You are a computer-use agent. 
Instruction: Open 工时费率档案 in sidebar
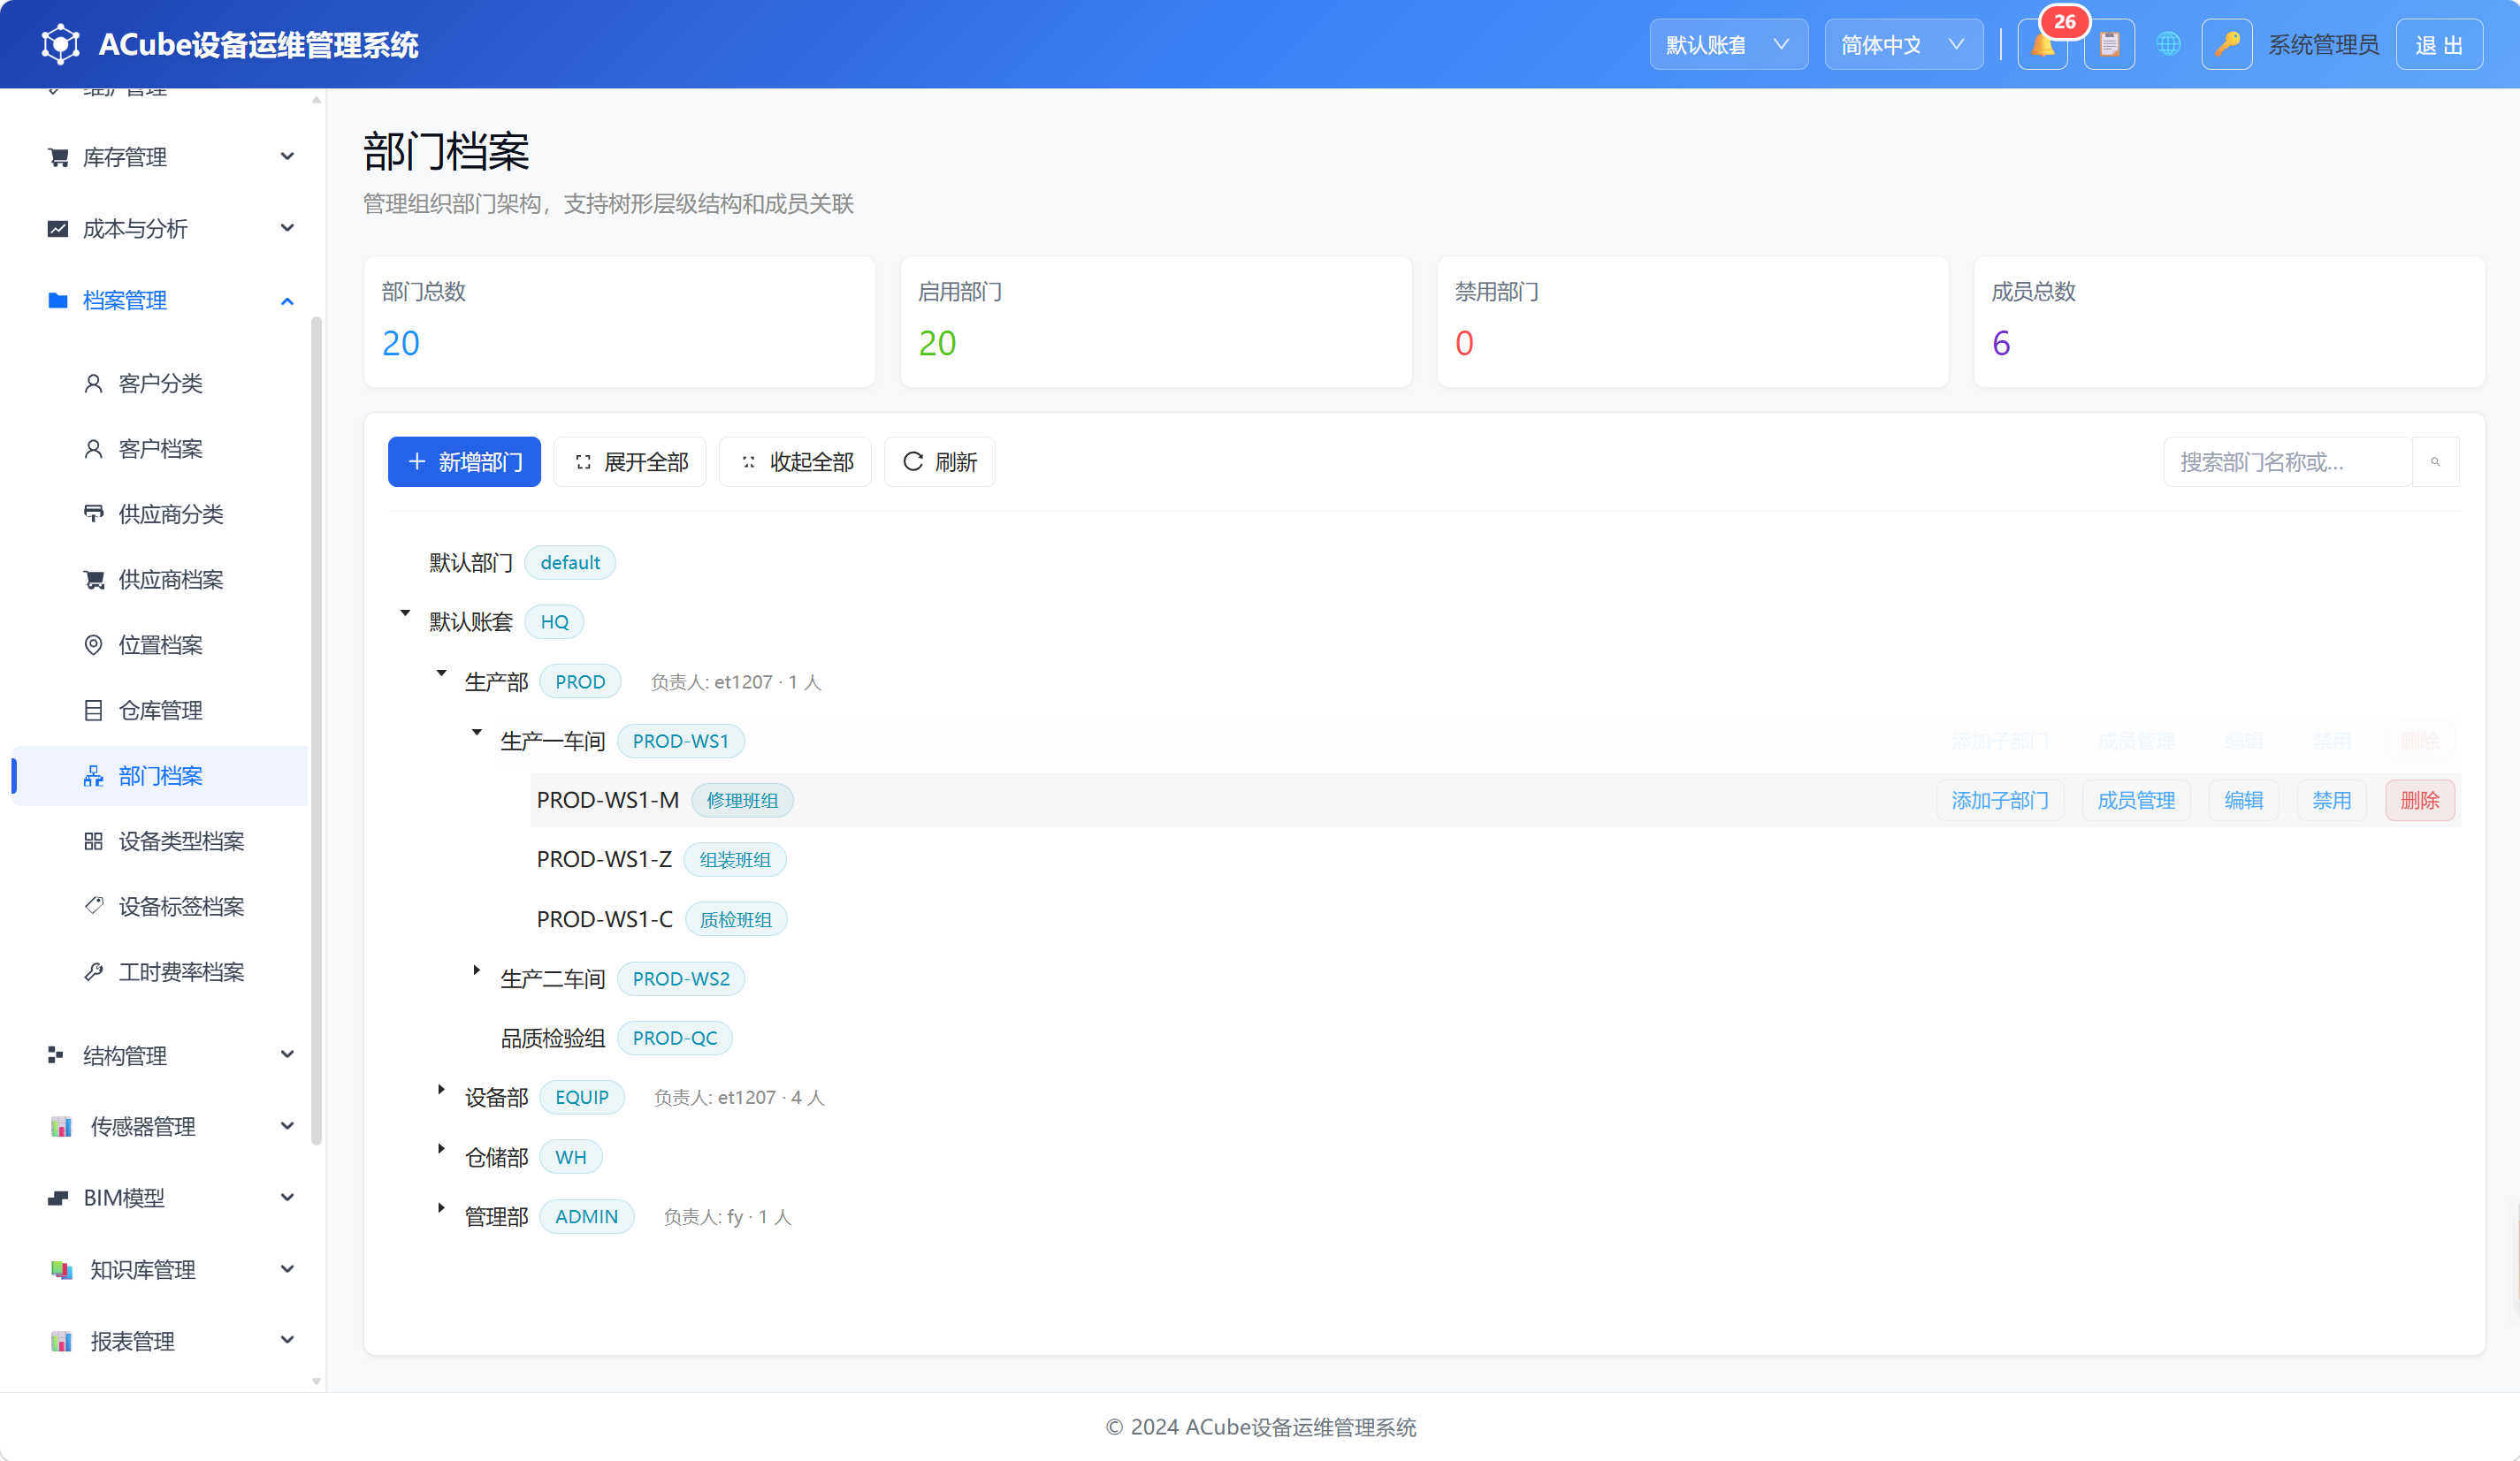tap(160, 972)
